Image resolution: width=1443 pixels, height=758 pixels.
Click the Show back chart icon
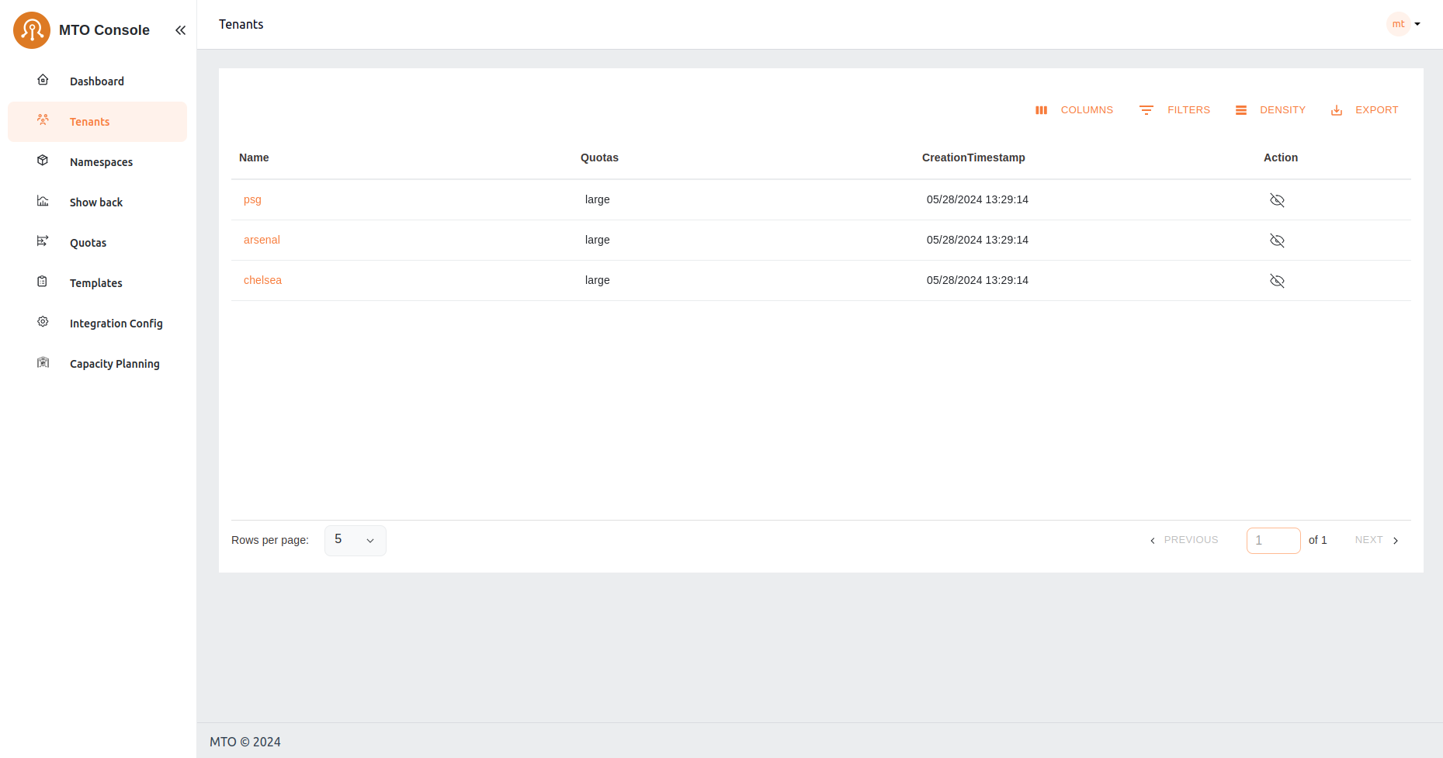tap(43, 201)
